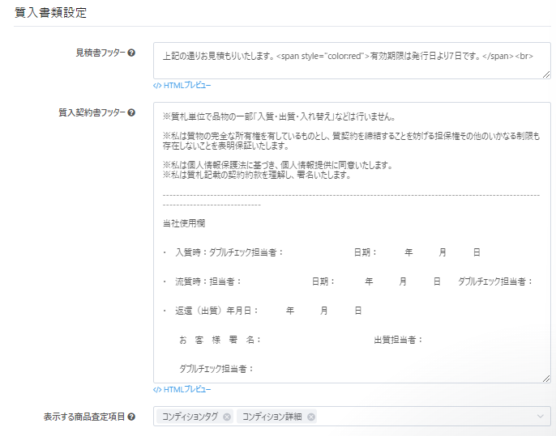The width and height of the screenshot is (556, 436).
Task: Click resize handle of 見積書フッター textarea
Action: point(546,74)
